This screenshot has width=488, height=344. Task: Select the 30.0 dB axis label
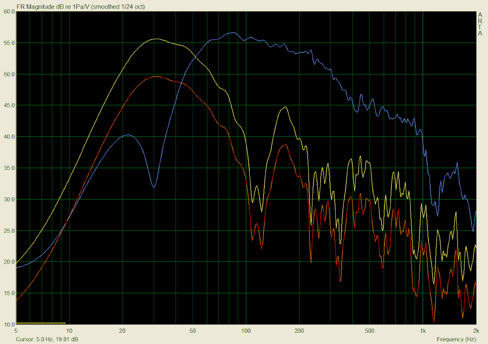pyautogui.click(x=9, y=199)
